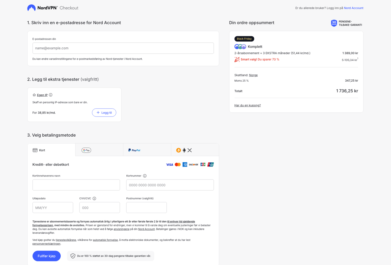Open the anvisningene link
Viewport: 391px width, 265px height.
click(121, 229)
